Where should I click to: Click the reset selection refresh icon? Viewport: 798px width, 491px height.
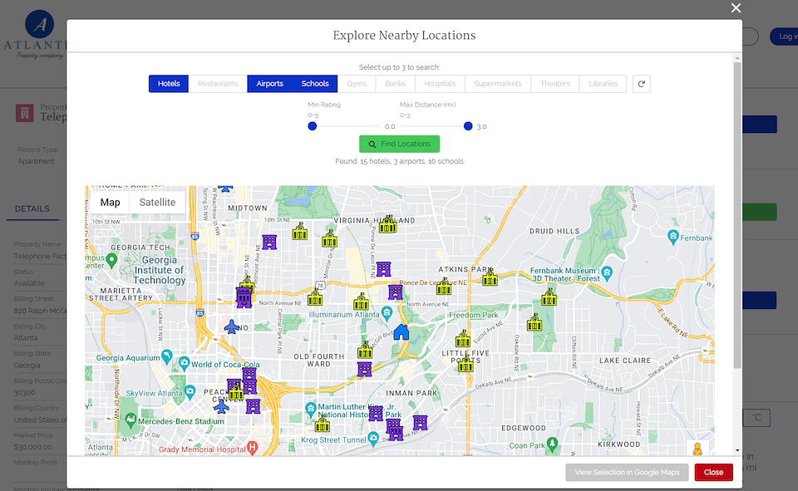point(641,84)
